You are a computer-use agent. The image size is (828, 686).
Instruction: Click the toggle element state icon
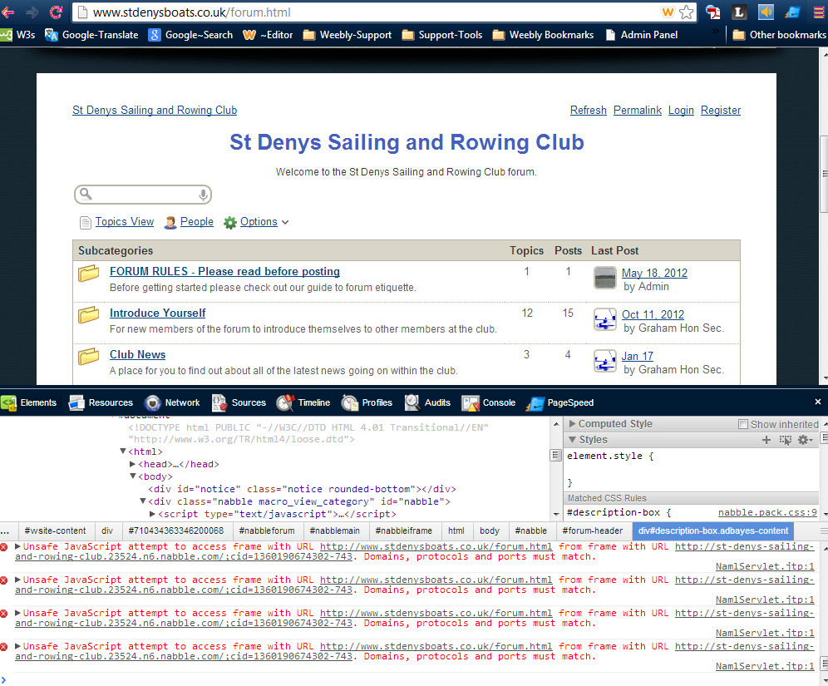pos(786,440)
